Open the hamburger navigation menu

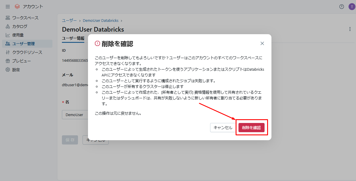tap(8, 7)
